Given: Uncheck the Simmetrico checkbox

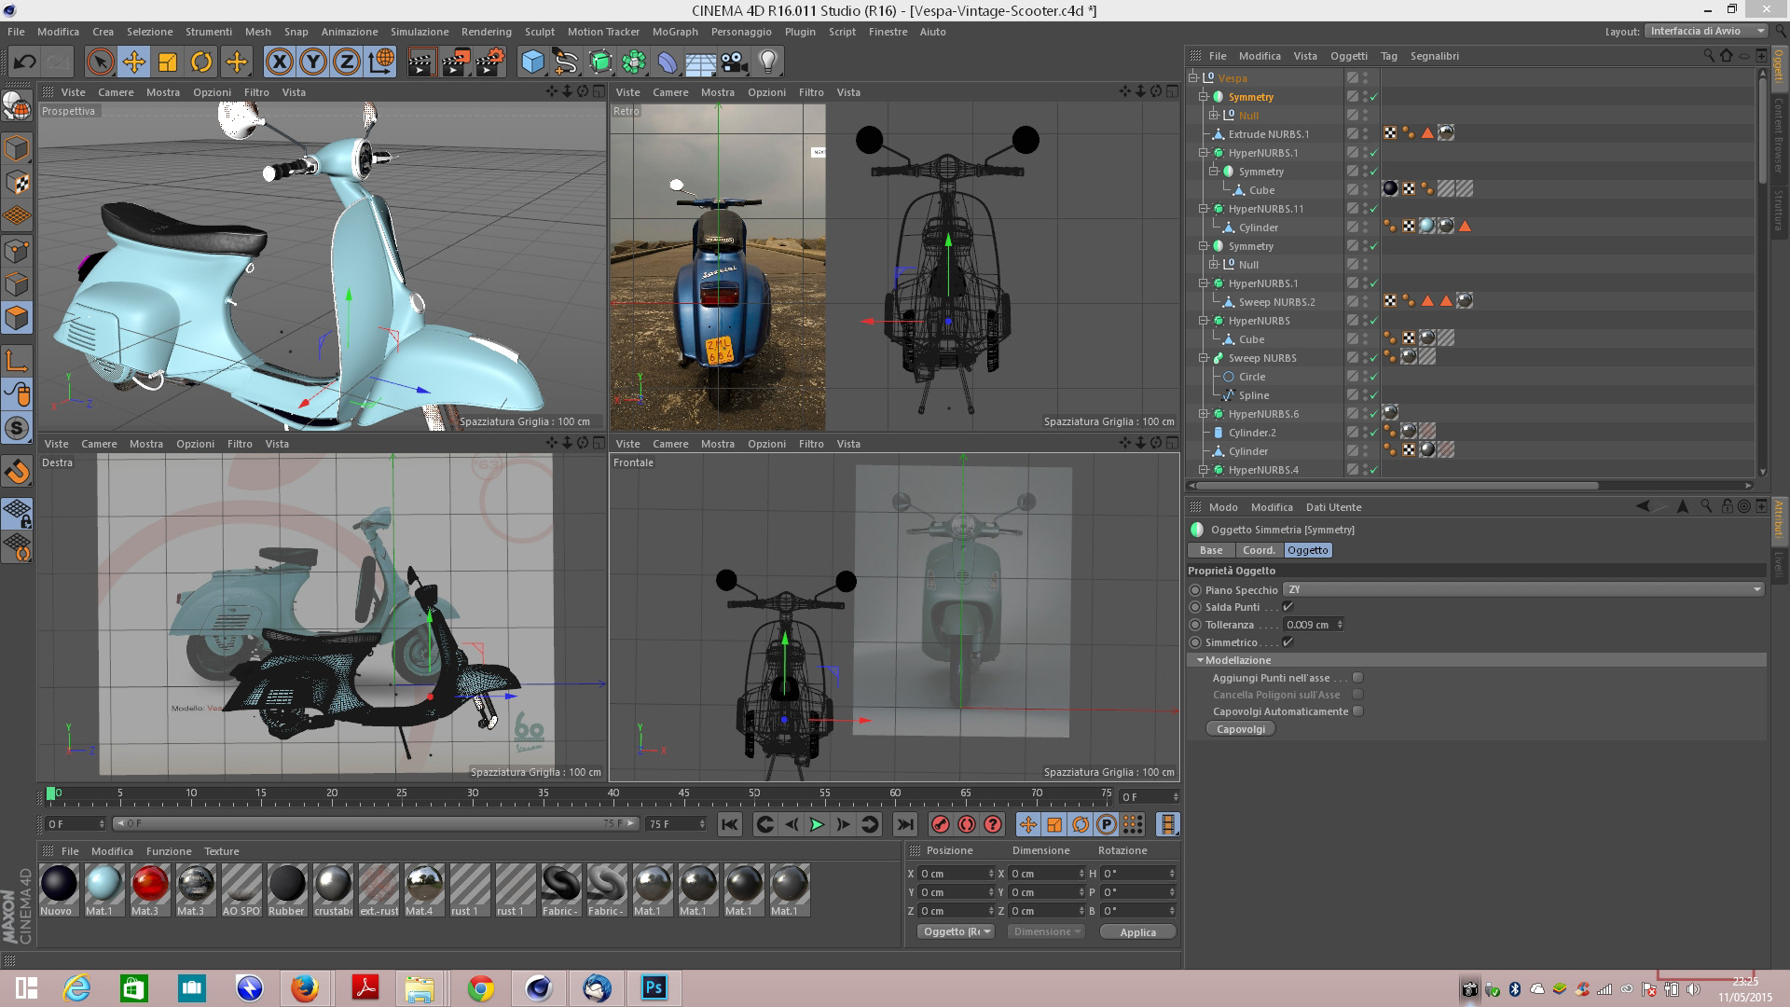Looking at the screenshot, I should (x=1287, y=642).
